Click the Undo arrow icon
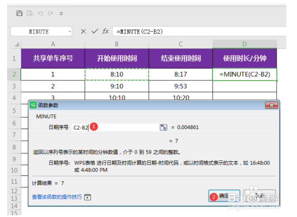This screenshot has width=297, height=217. point(40,13)
